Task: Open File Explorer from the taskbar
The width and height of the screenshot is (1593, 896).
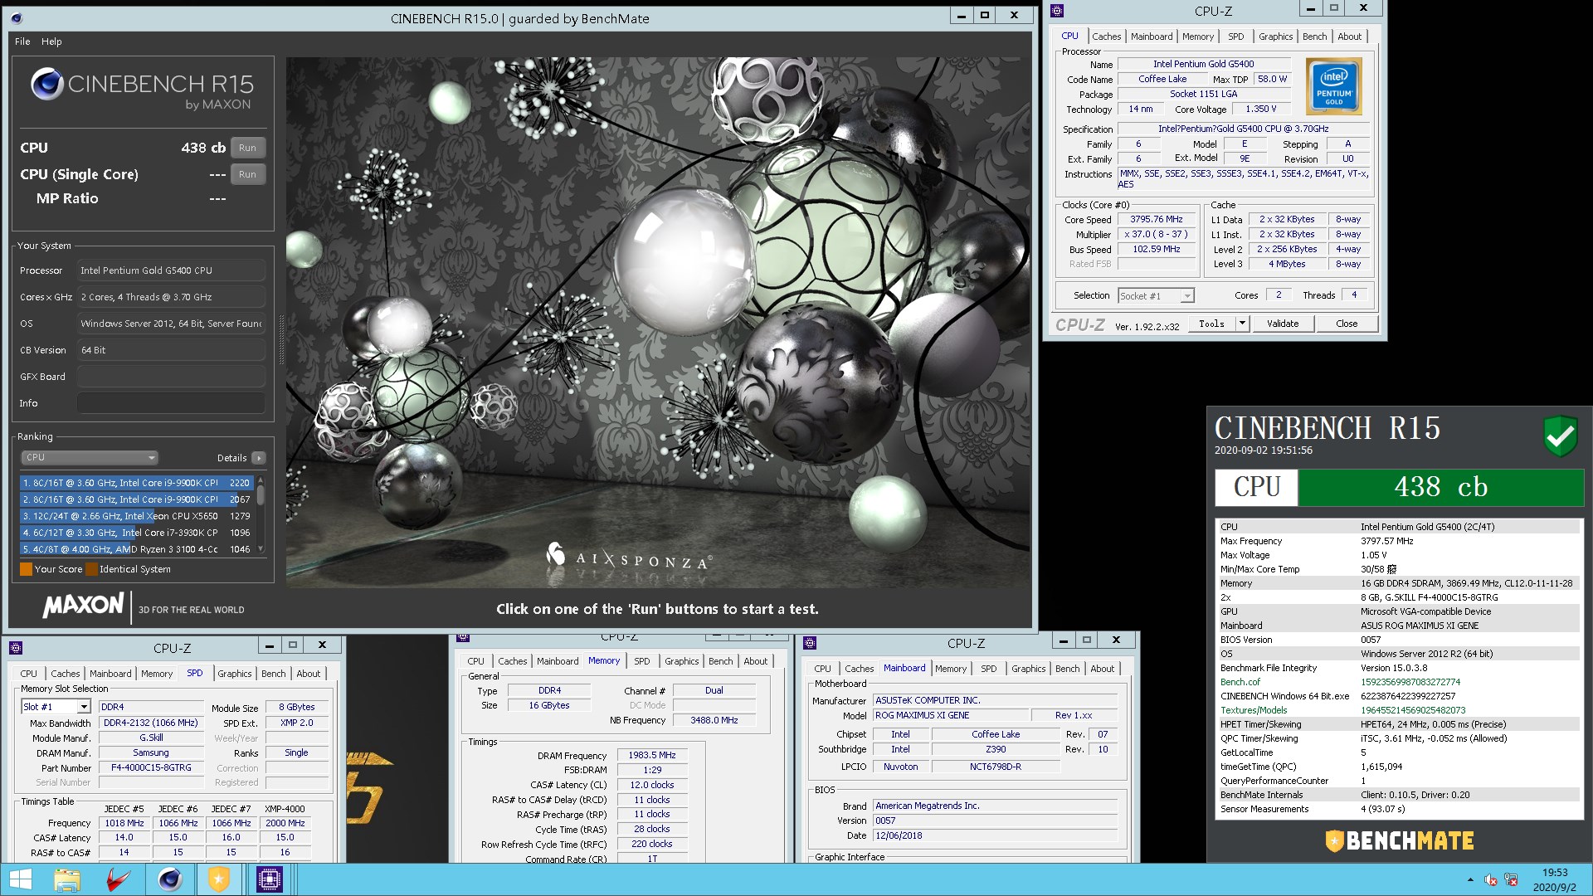Action: pos(67,879)
